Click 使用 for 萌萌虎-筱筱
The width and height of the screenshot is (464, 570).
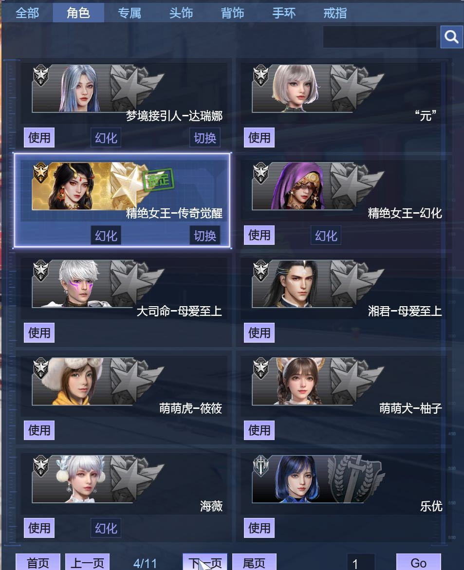click(39, 430)
